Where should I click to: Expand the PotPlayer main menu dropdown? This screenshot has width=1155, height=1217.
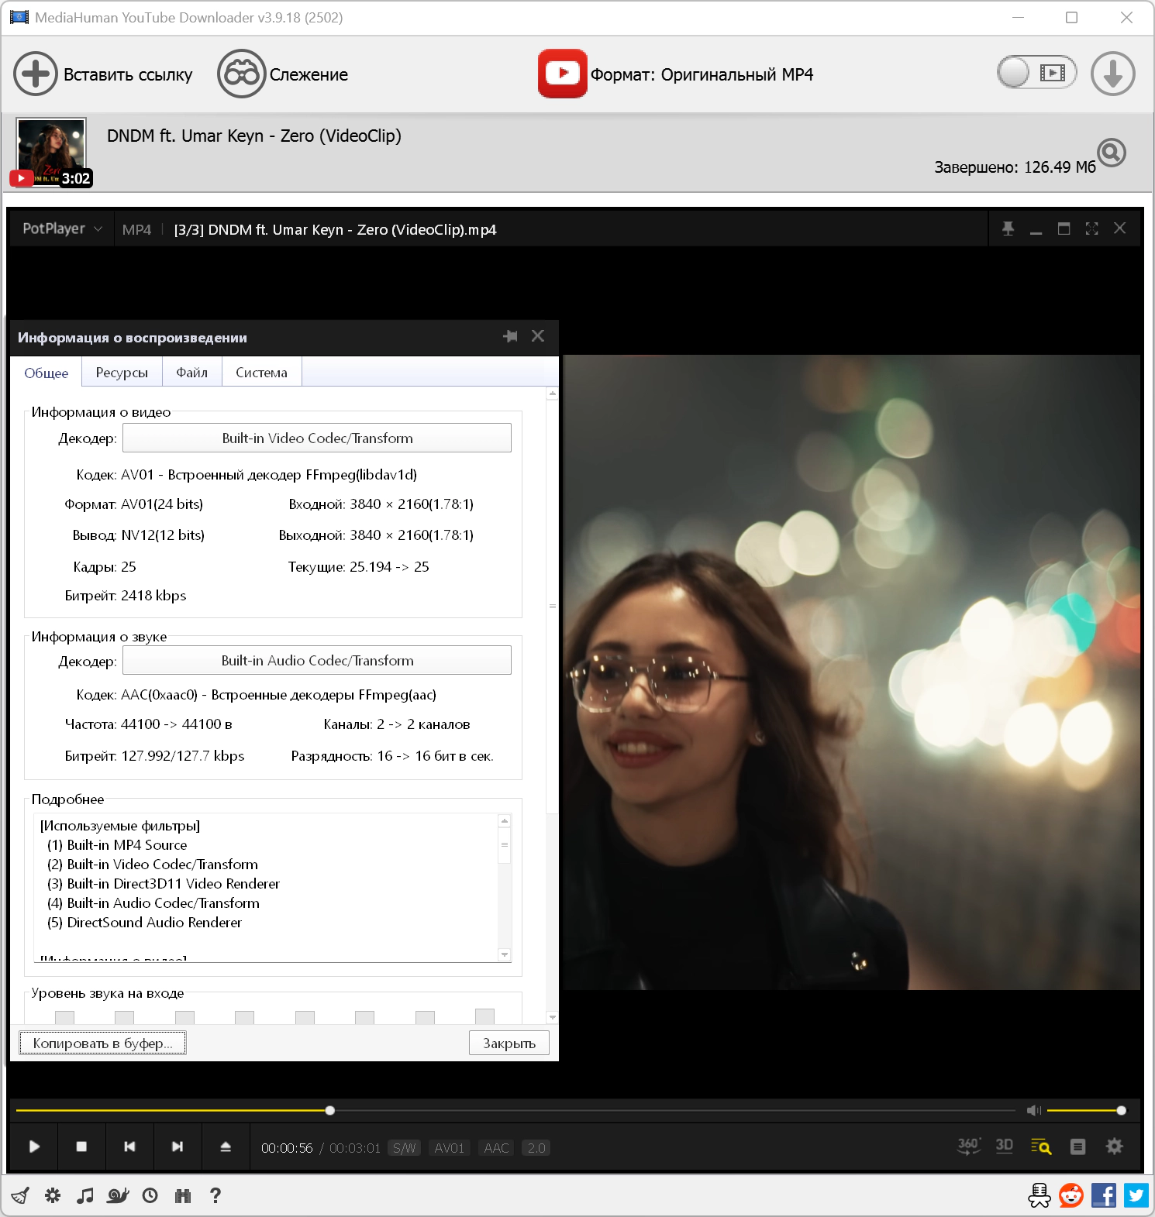pyautogui.click(x=62, y=229)
